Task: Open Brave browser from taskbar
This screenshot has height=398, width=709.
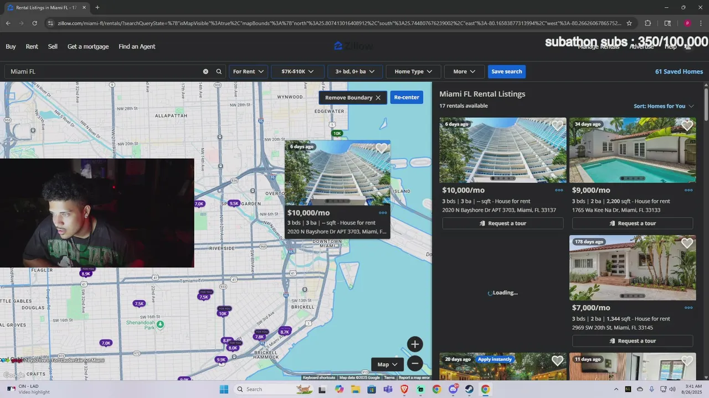Action: click(x=404, y=389)
